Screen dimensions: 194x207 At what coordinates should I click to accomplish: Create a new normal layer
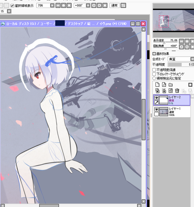[x=157, y=85]
